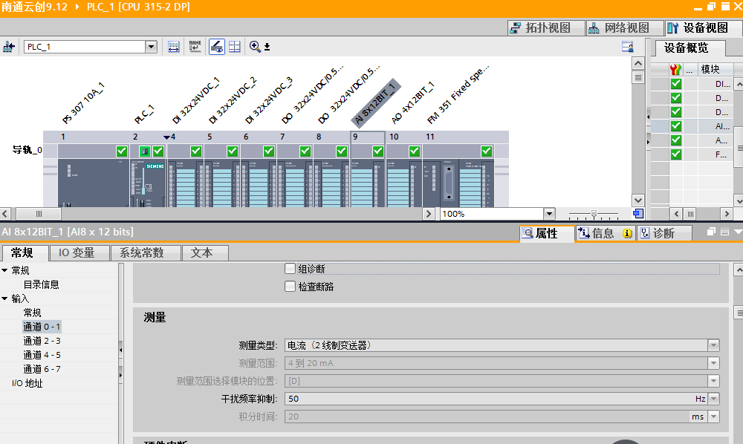The image size is (743, 444).
Task: Open the 设备概览 tab
Action: pyautogui.click(x=690, y=48)
